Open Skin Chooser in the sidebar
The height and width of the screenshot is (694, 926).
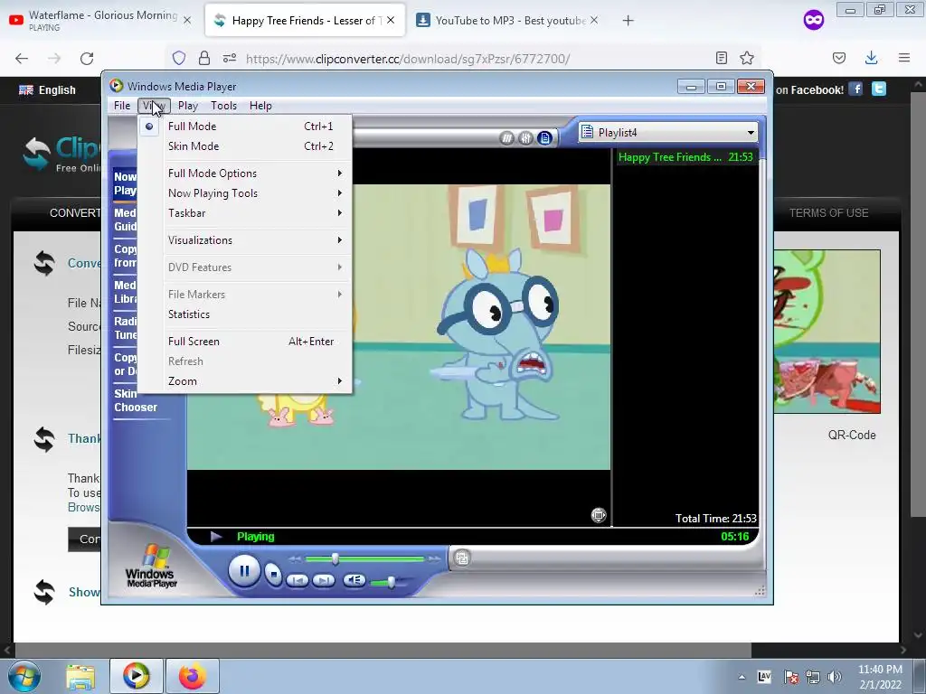click(136, 400)
